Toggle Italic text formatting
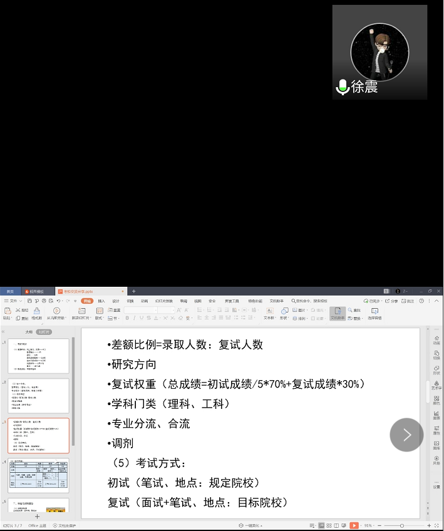Image resolution: width=444 pixels, height=531 pixels. (x=134, y=318)
